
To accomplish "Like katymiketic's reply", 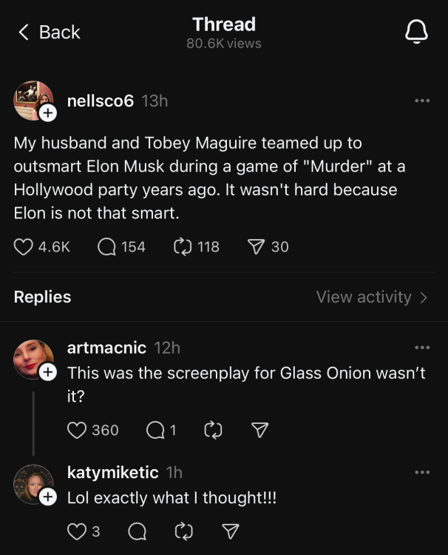I will (x=77, y=531).
